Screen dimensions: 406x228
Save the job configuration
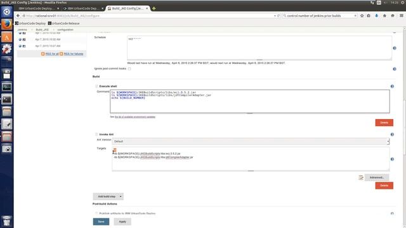pyautogui.click(x=101, y=222)
